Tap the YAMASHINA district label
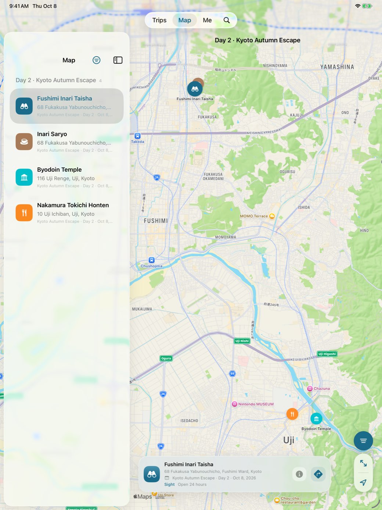Viewport: 382px width, 510px height. pyautogui.click(x=337, y=67)
